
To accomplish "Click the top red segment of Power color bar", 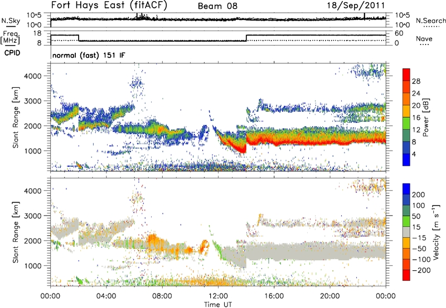I will pos(406,75).
